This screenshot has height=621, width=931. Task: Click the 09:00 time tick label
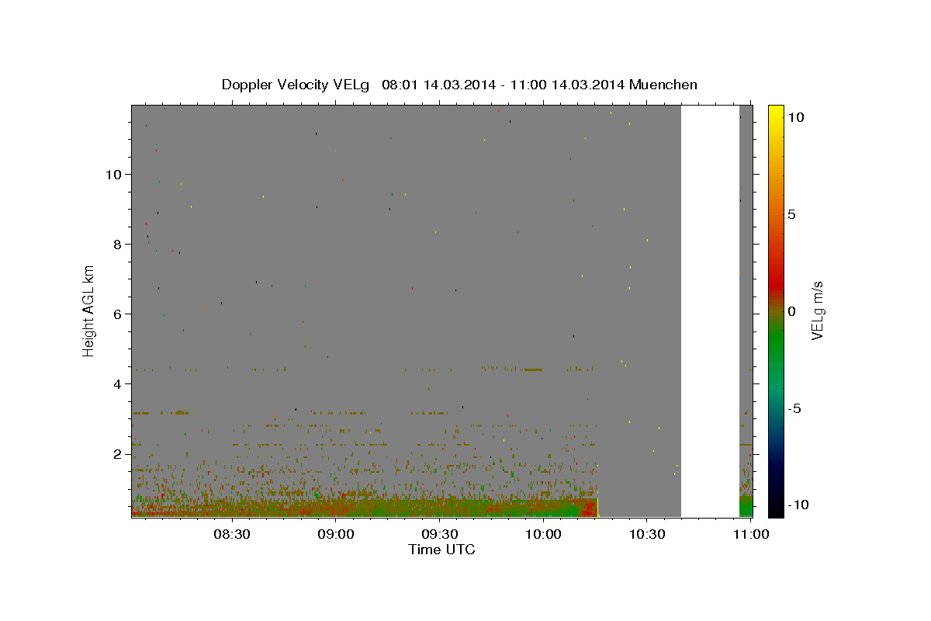point(337,534)
